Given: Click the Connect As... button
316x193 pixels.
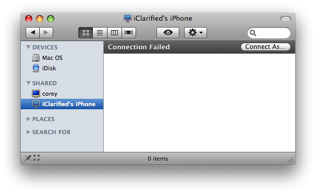Looking at the screenshot, I should (265, 47).
